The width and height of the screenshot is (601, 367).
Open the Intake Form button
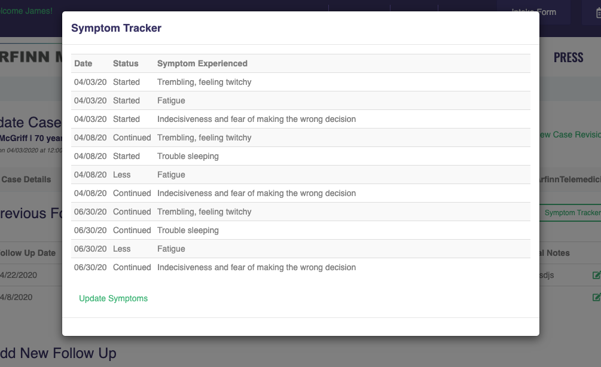(533, 12)
